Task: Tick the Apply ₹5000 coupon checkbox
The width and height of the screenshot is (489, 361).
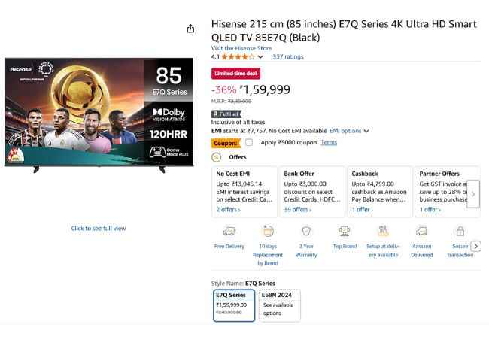Action: click(249, 143)
